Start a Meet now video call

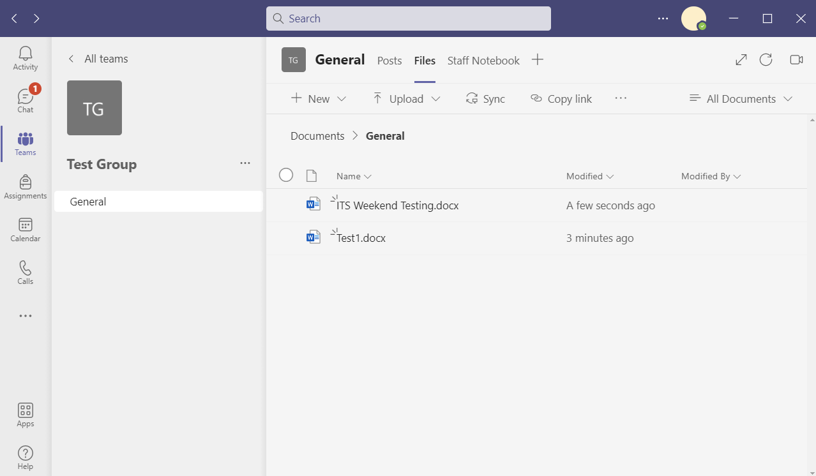tap(796, 59)
